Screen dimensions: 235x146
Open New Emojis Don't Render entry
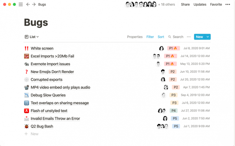pos(52,72)
